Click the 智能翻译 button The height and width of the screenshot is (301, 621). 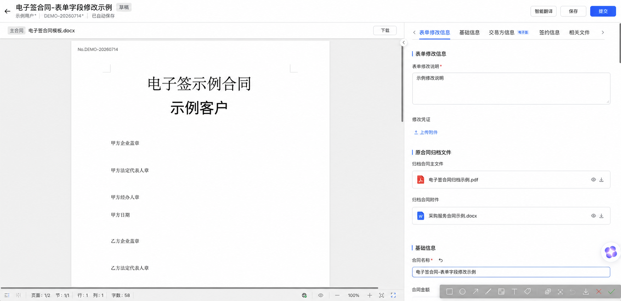click(x=543, y=11)
